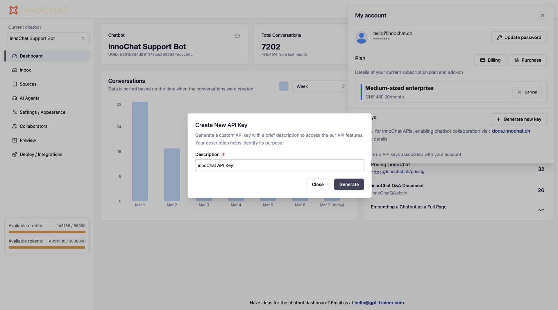Click the chatbot robot icon in Chatbot card
This screenshot has height=310, width=558.
click(237, 35)
